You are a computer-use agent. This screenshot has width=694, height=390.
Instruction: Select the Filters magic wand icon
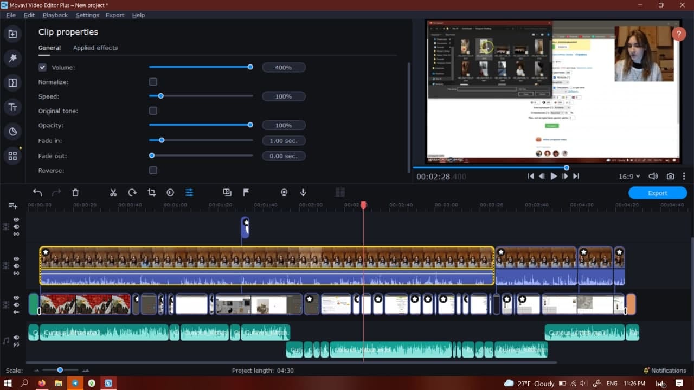tap(12, 58)
